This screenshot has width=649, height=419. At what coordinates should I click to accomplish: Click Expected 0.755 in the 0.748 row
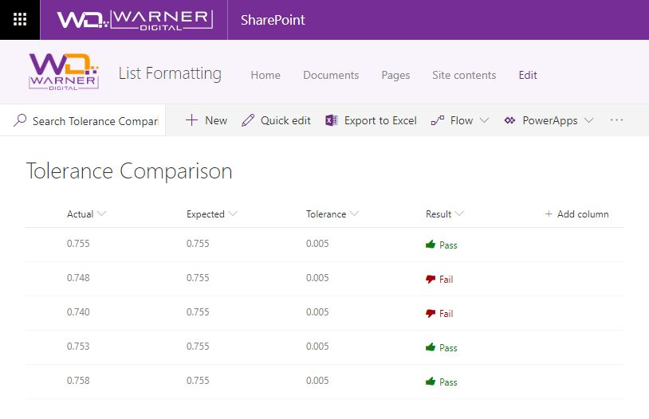coord(198,277)
